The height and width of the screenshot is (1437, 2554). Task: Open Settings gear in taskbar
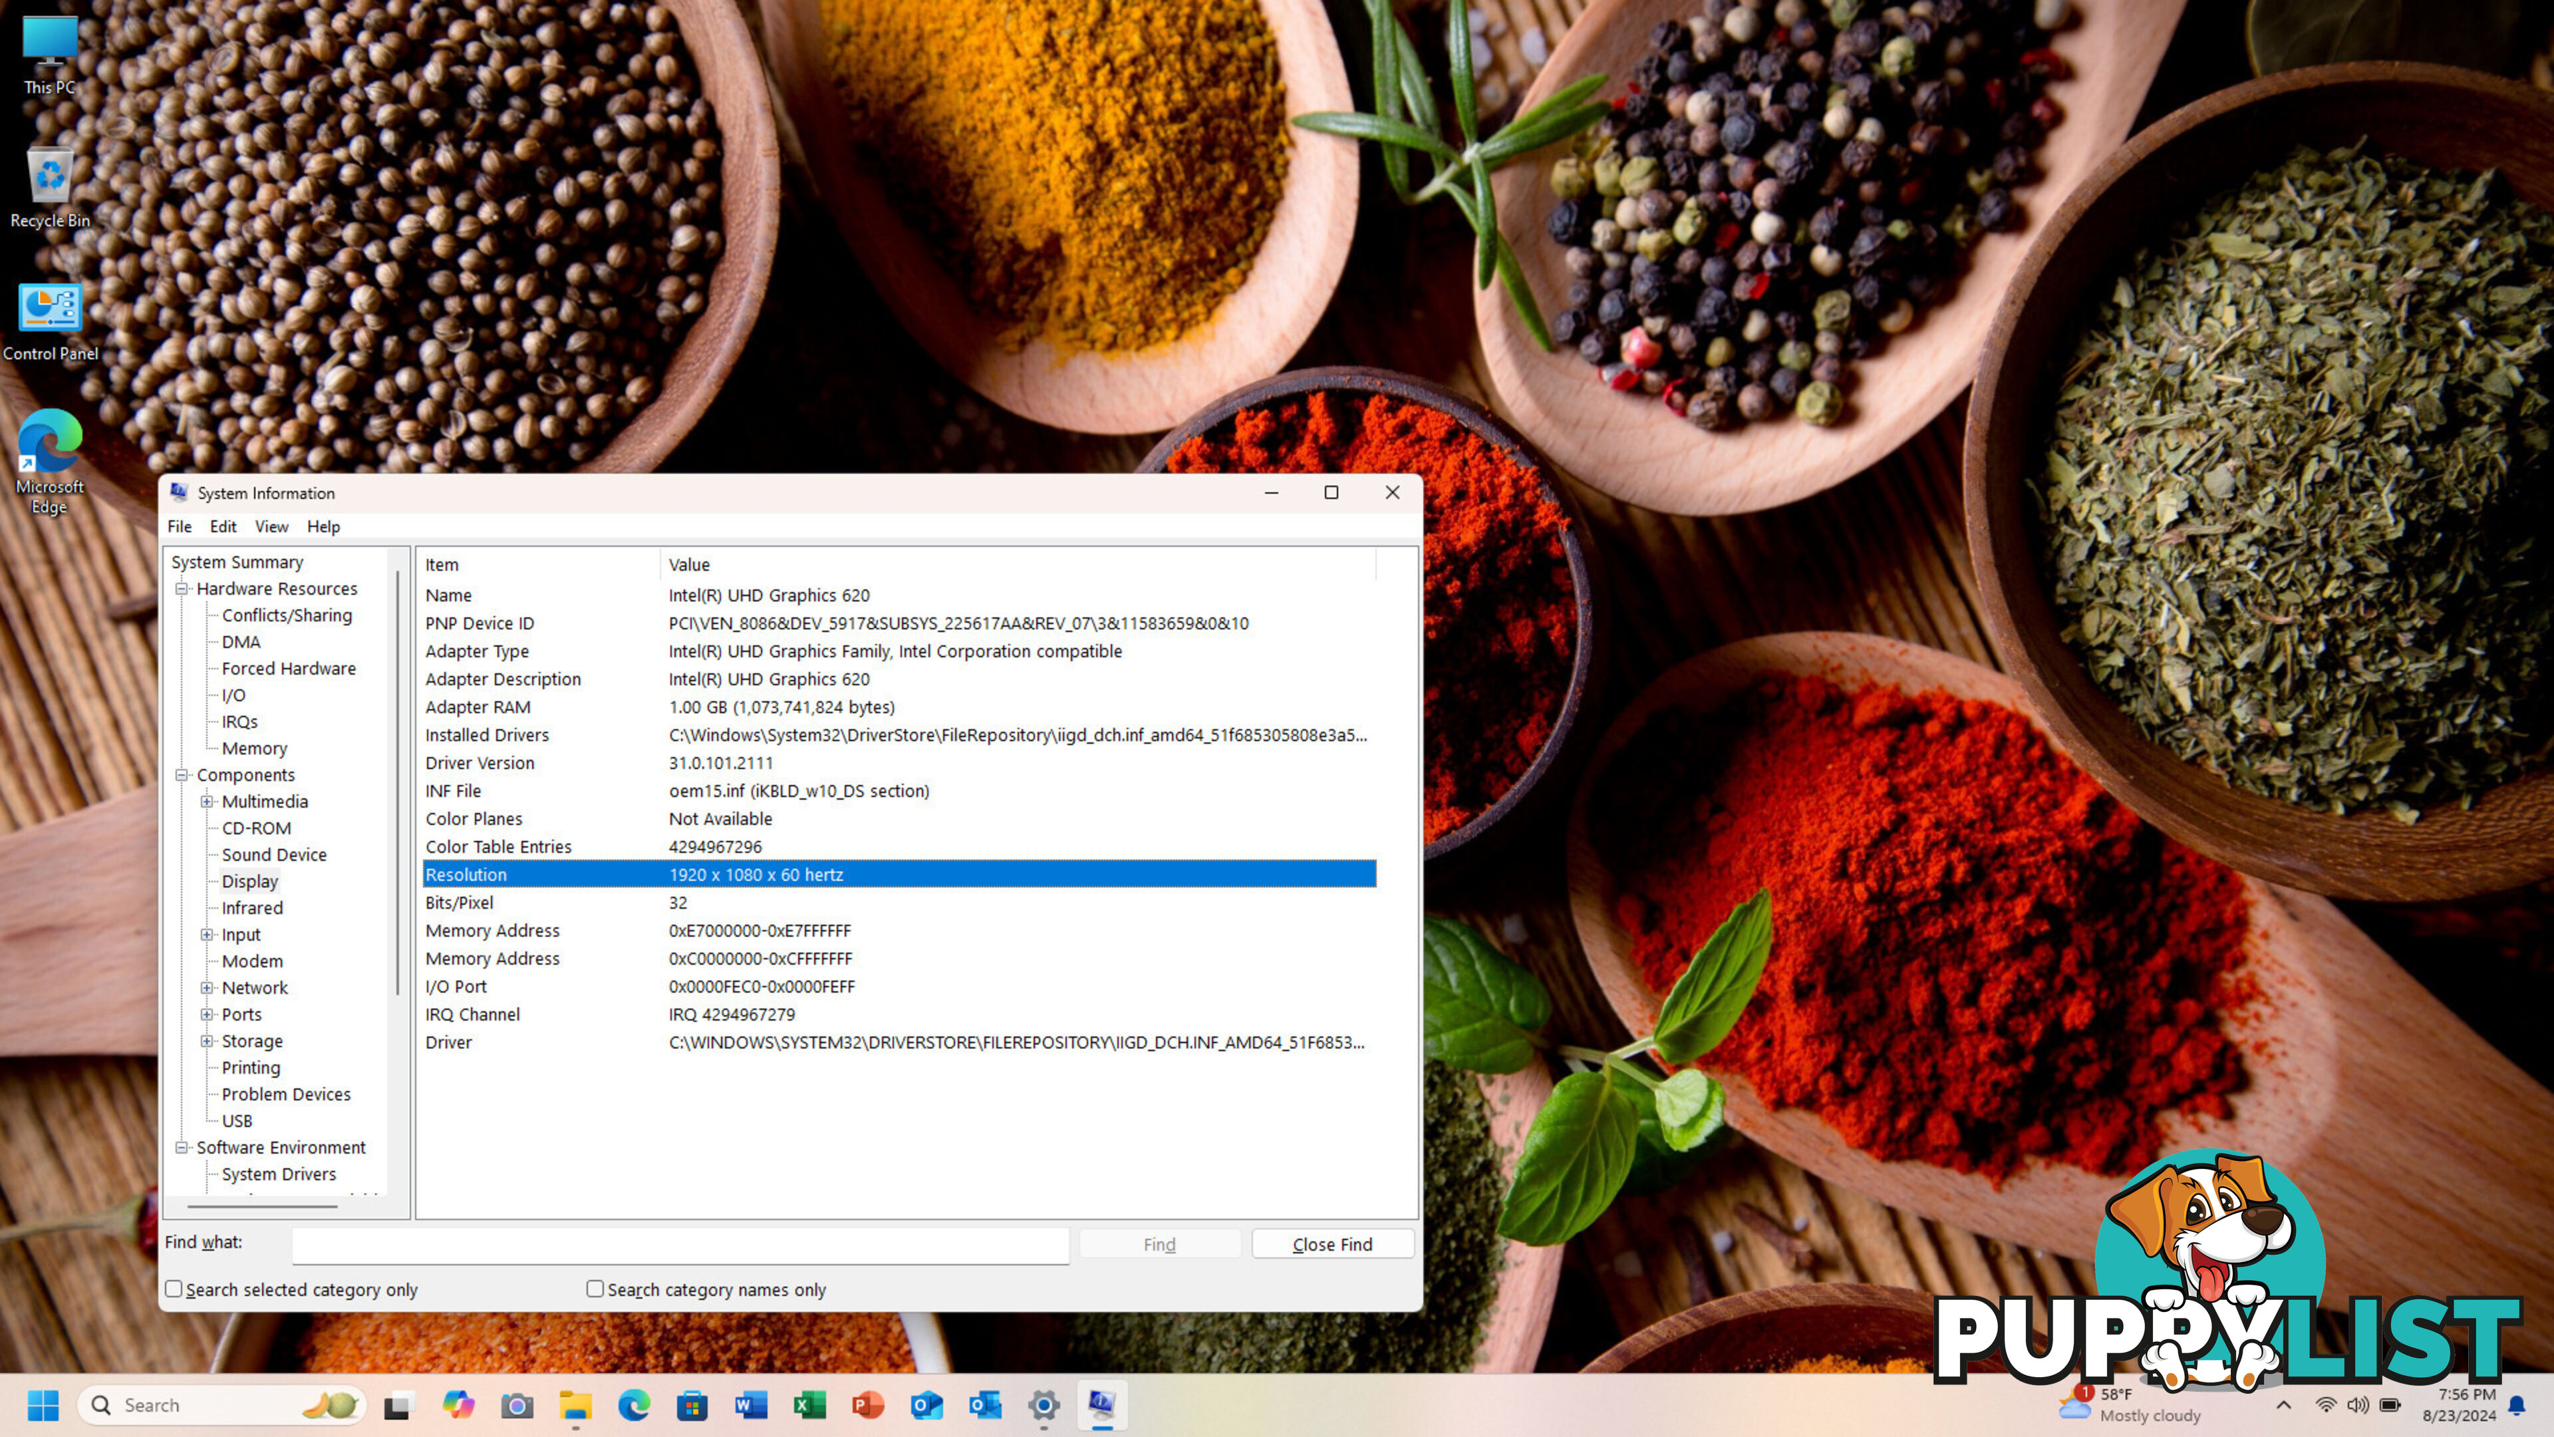point(1043,1405)
